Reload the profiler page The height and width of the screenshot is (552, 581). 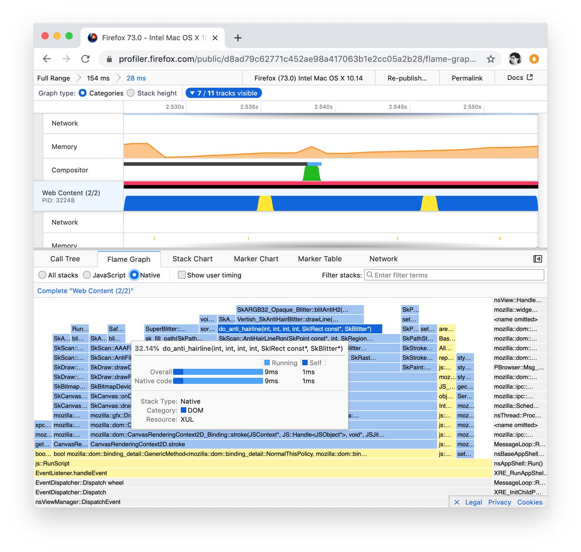pos(86,59)
